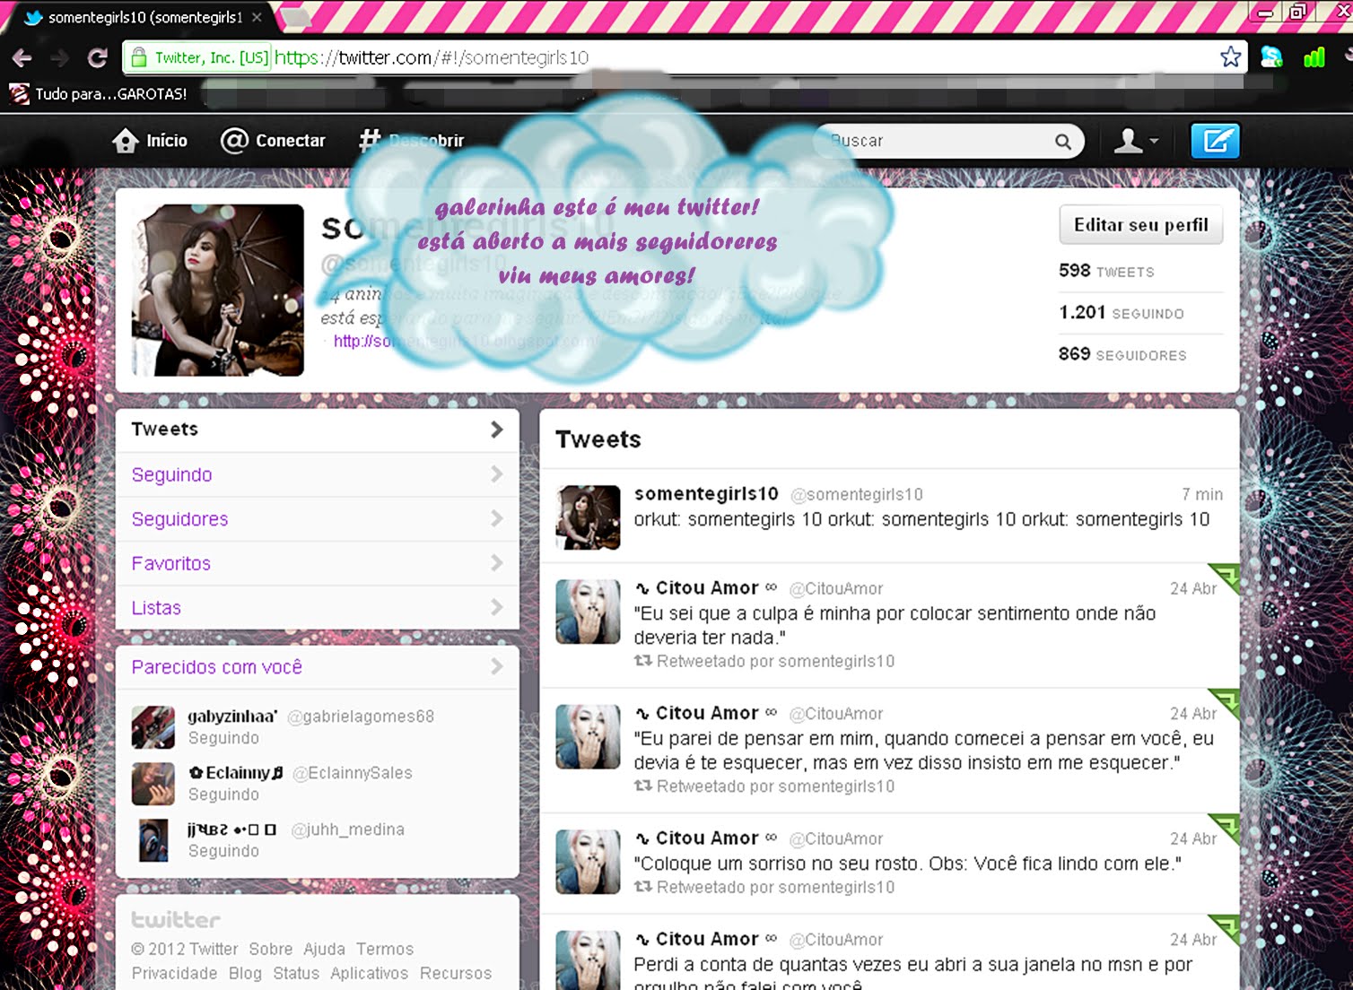The image size is (1353, 990).
Task: Click the profile avatar photo
Action: point(218,290)
